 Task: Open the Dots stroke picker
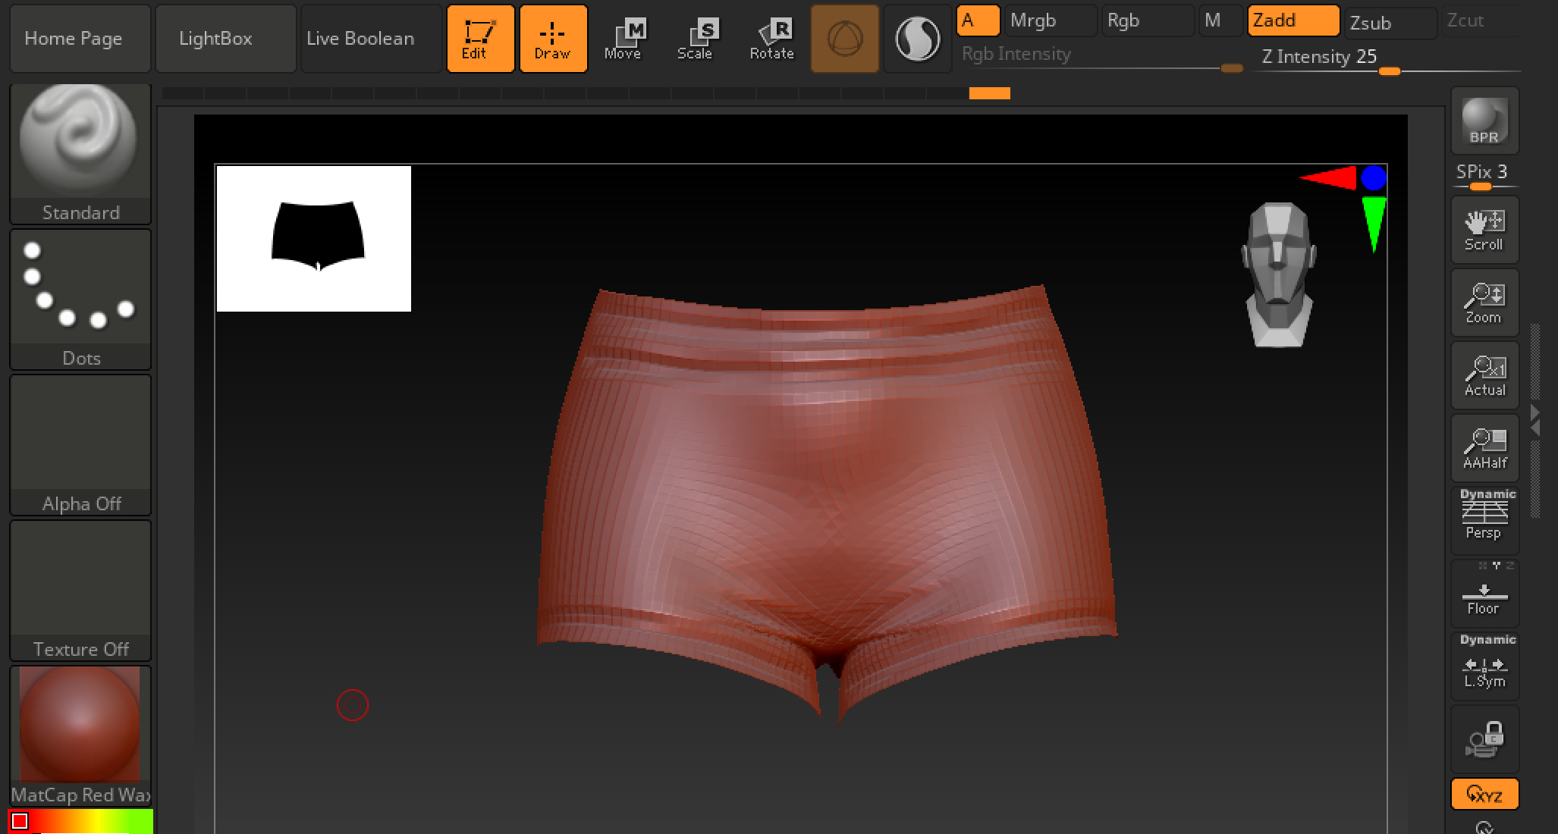pos(80,299)
